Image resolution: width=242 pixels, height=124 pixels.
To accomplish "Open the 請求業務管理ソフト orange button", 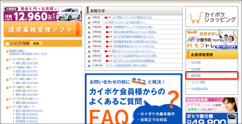I will (43, 30).
